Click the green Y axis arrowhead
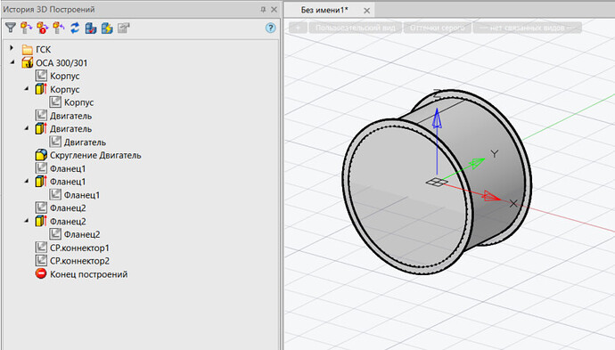Screen dimensions: 615x350 [478, 162]
